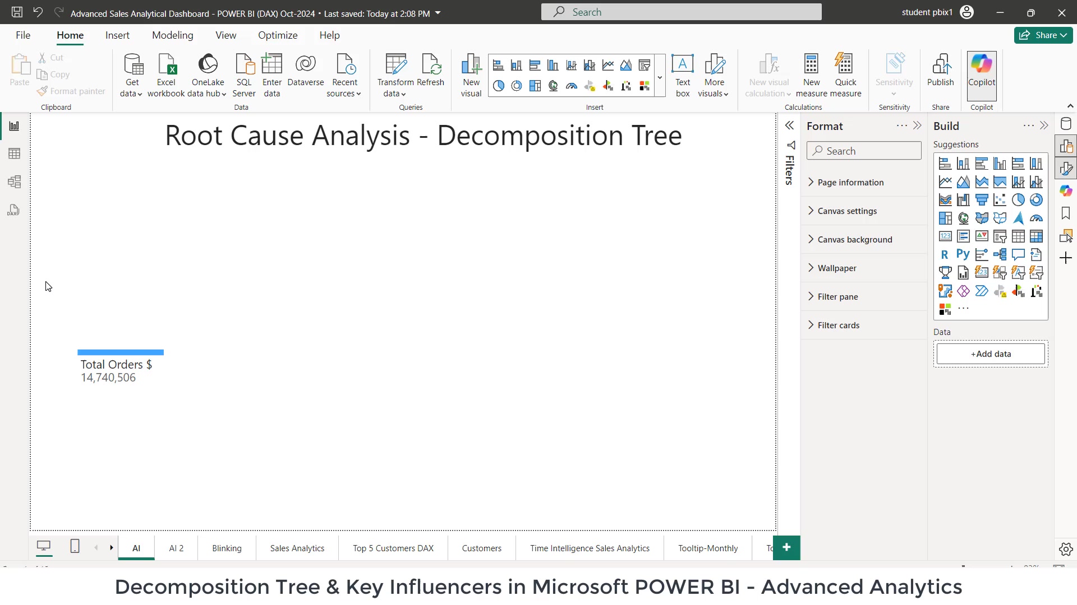Publish the report
The width and height of the screenshot is (1077, 605).
941,71
